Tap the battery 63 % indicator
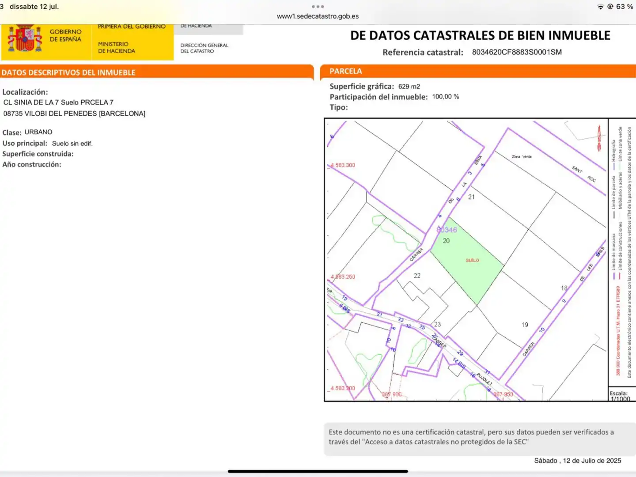Image resolution: width=636 pixels, height=477 pixels. (625, 7)
